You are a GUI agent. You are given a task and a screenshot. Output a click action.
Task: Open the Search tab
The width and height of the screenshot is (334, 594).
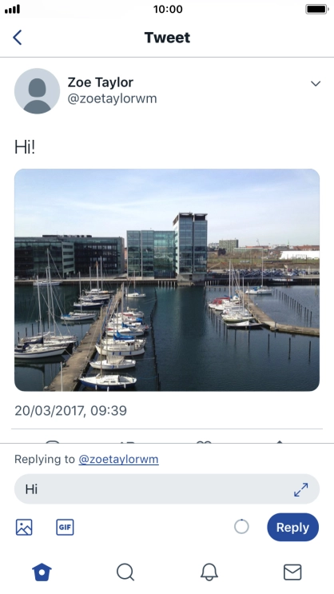125,572
